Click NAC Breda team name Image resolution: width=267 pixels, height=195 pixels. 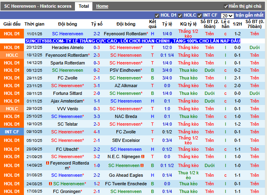point(126,116)
